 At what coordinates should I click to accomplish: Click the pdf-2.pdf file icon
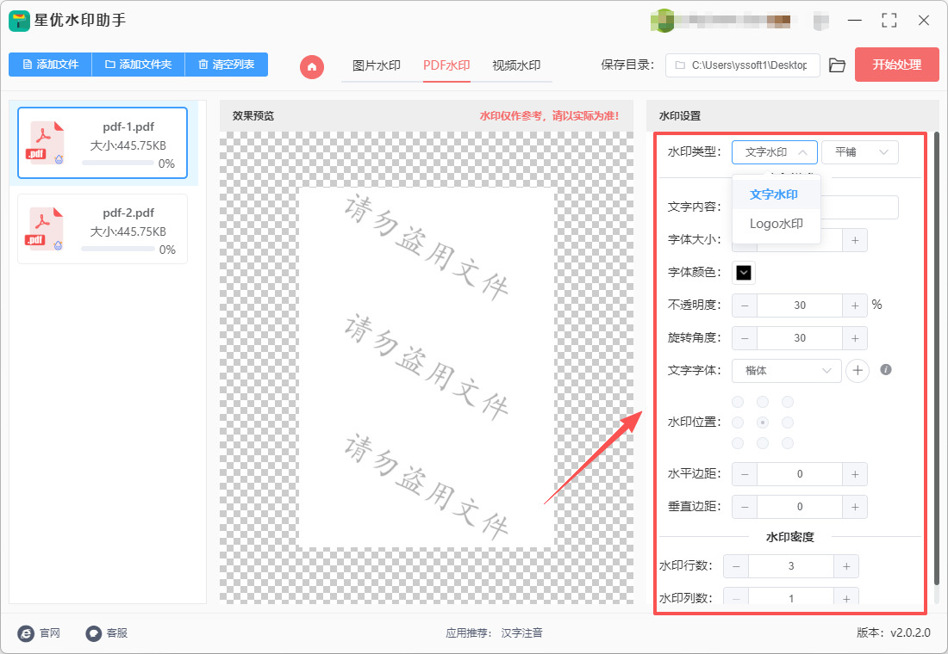44,229
